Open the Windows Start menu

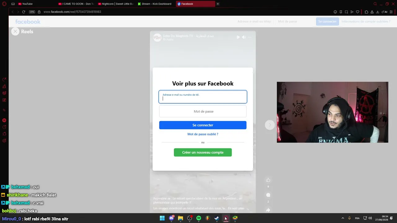(x=162, y=218)
